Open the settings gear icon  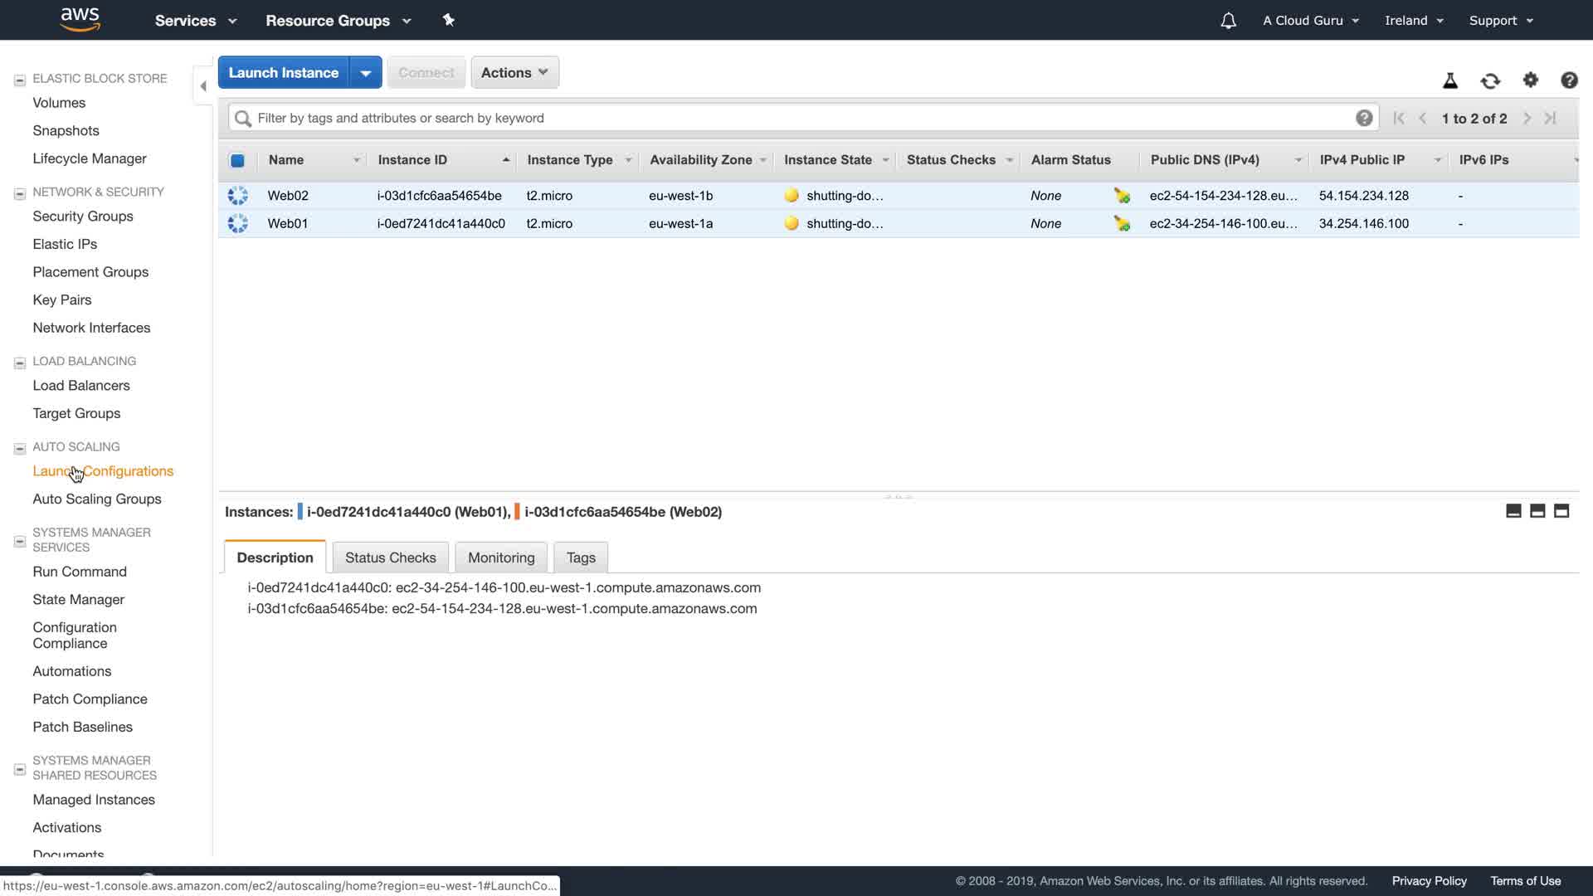pos(1530,80)
